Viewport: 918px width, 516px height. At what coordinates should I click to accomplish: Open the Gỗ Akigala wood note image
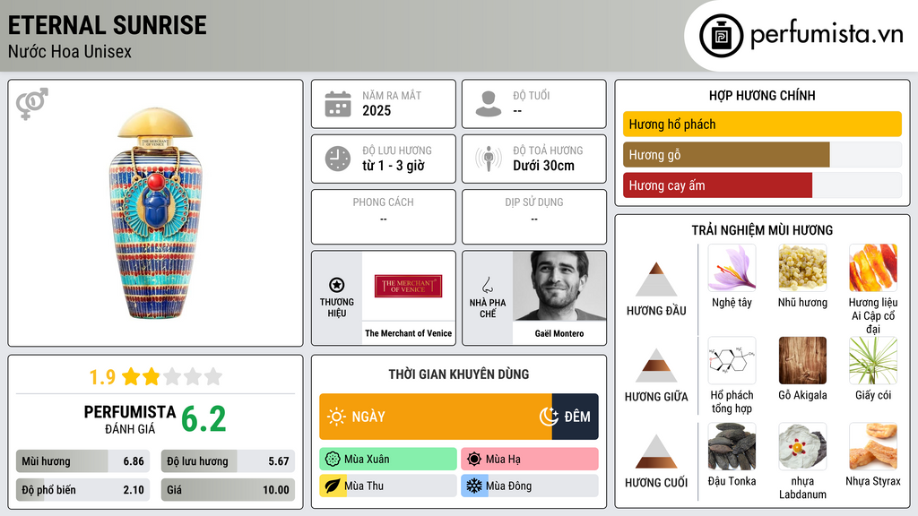(x=802, y=360)
